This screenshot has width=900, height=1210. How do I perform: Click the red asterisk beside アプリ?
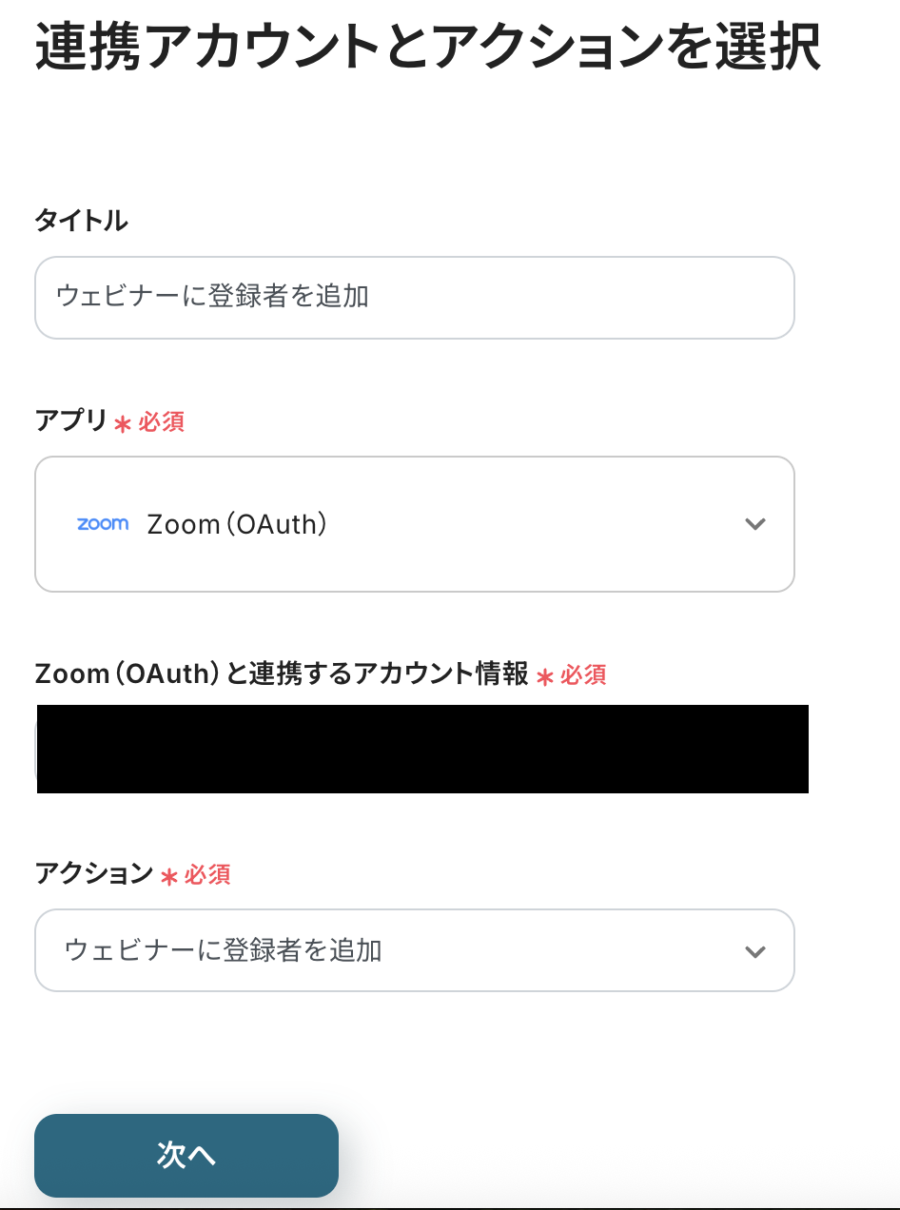tap(123, 423)
